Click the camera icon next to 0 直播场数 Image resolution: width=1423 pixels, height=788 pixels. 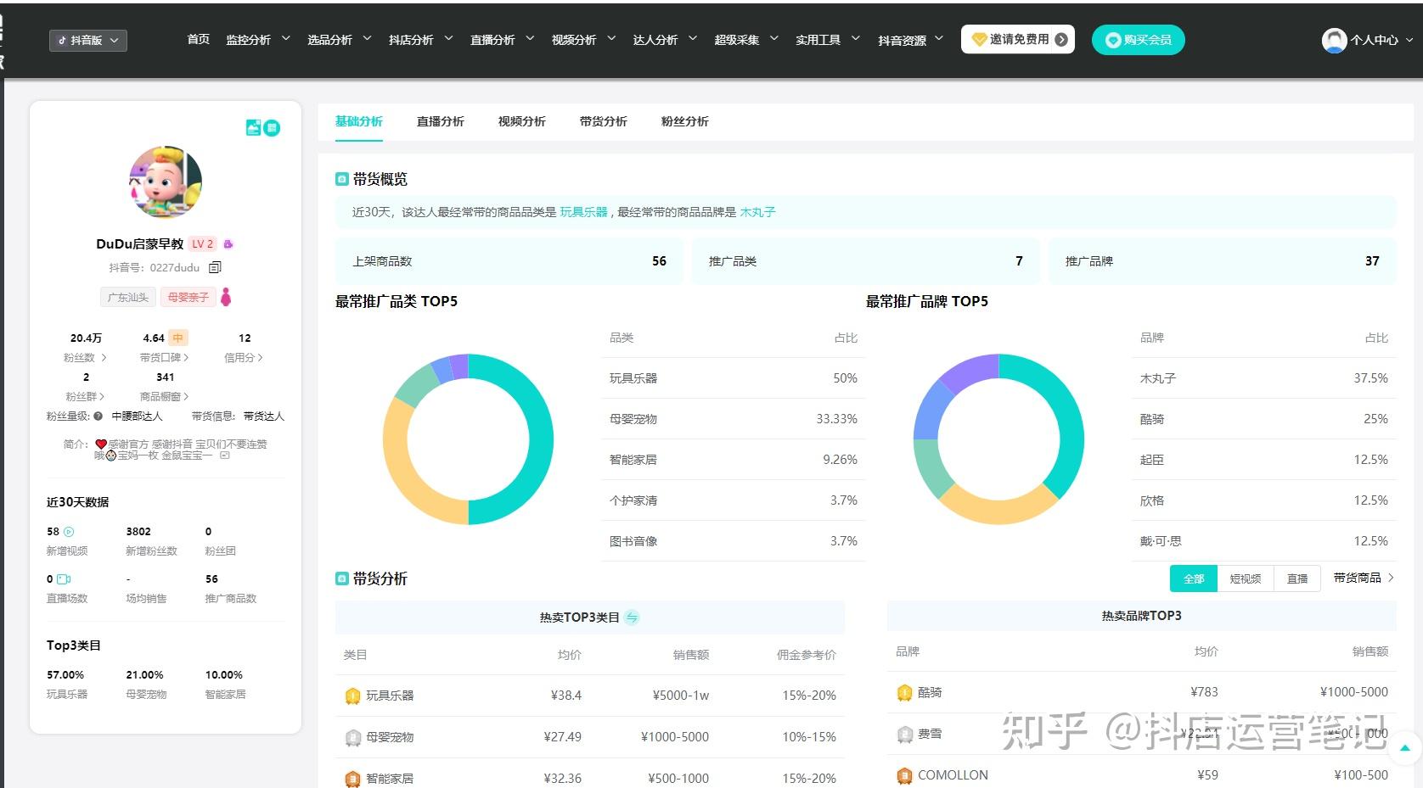[64, 579]
